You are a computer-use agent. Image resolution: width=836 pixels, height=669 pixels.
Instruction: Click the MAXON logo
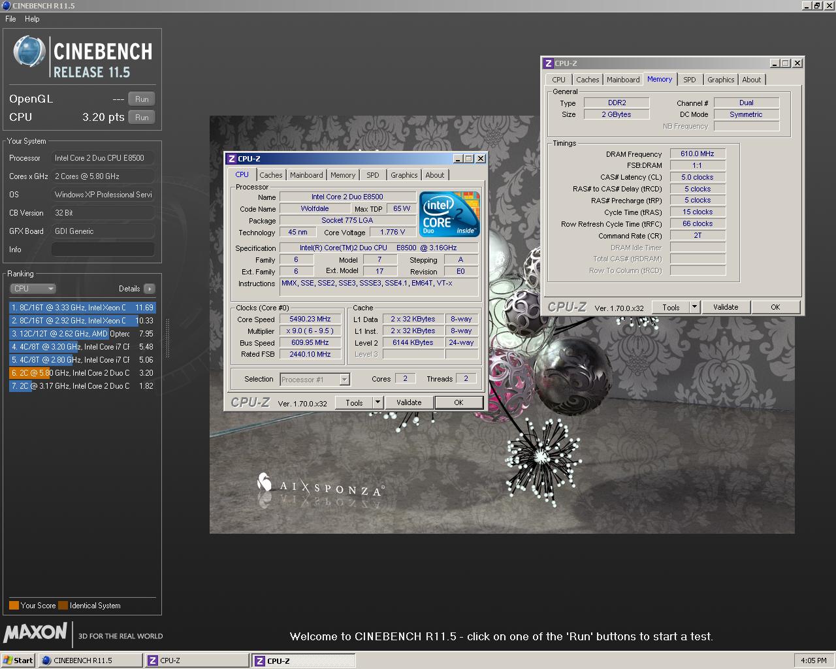click(x=35, y=632)
